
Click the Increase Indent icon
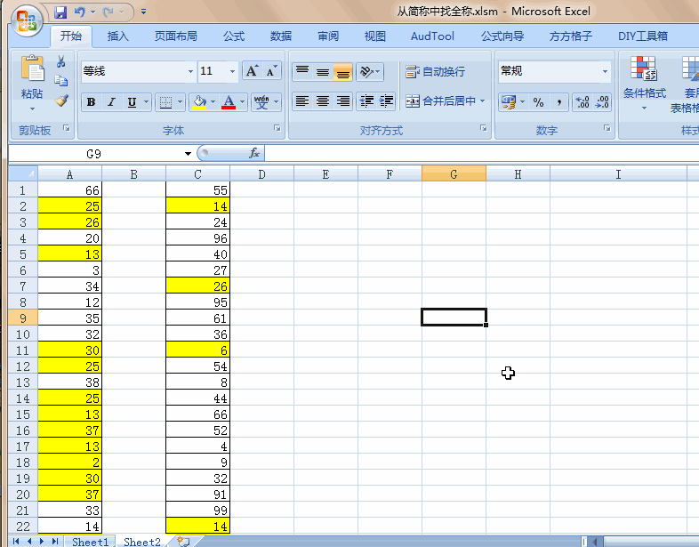tap(387, 101)
